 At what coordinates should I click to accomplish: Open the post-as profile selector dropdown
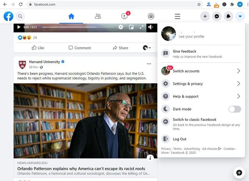click(x=147, y=47)
